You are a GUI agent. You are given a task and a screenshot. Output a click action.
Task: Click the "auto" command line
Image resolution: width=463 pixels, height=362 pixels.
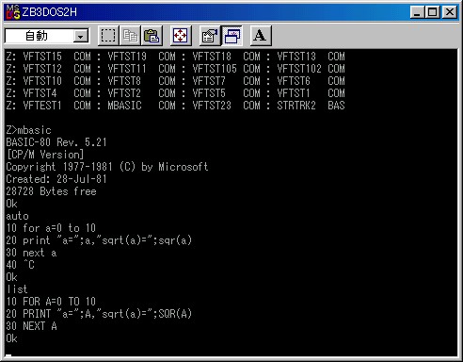point(17,216)
